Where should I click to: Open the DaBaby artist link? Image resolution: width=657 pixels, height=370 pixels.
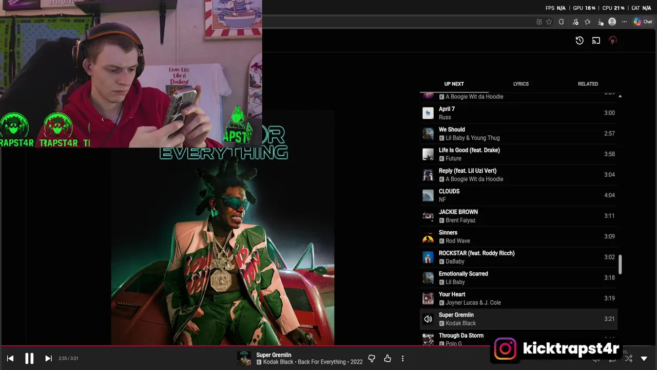(455, 261)
